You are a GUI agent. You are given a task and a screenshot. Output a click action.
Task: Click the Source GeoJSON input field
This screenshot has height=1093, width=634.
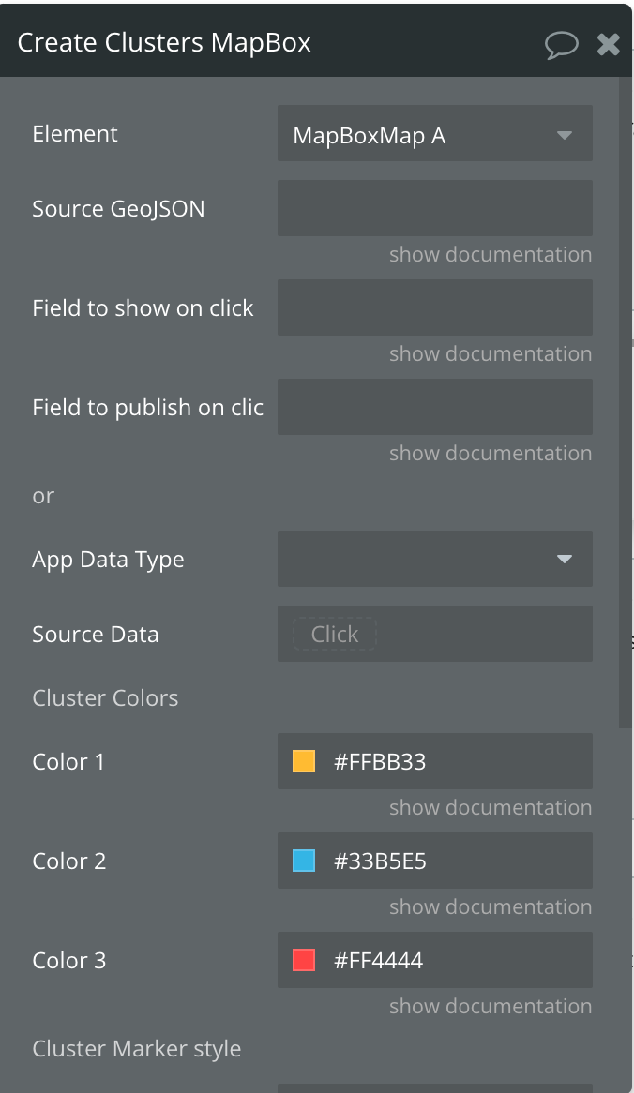click(434, 208)
